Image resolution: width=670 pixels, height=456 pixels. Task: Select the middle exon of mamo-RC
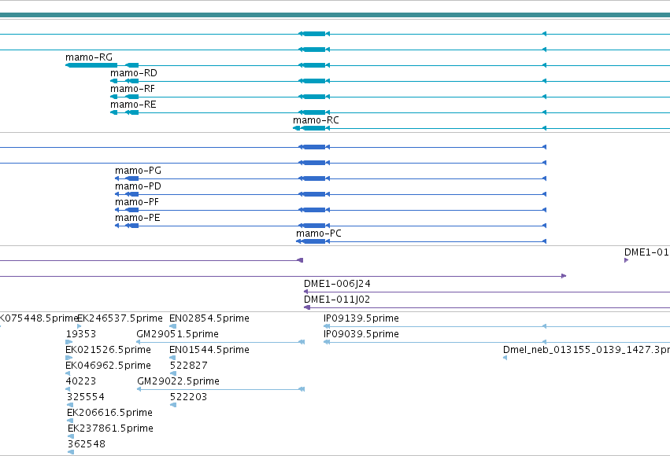pyautogui.click(x=313, y=128)
